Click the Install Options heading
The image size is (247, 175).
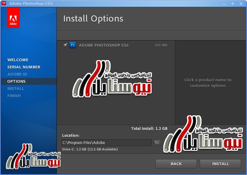tap(93, 19)
